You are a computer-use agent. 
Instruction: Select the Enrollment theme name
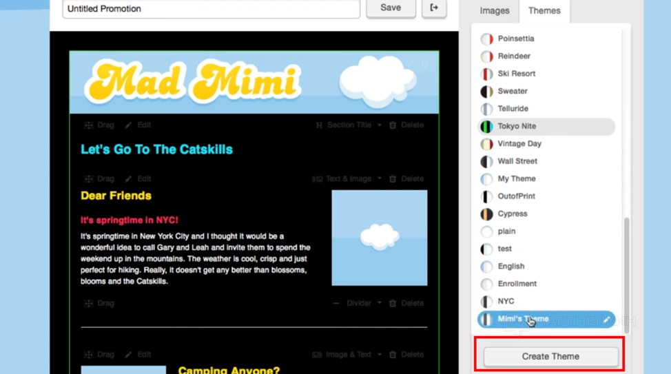click(517, 284)
